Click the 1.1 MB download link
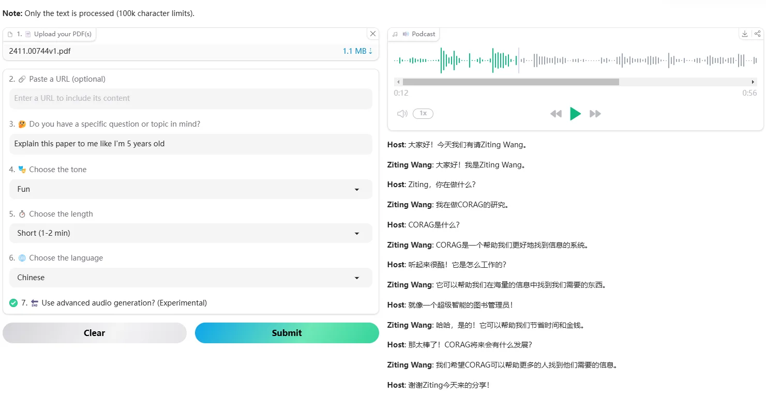The height and width of the screenshot is (397, 766). point(357,51)
